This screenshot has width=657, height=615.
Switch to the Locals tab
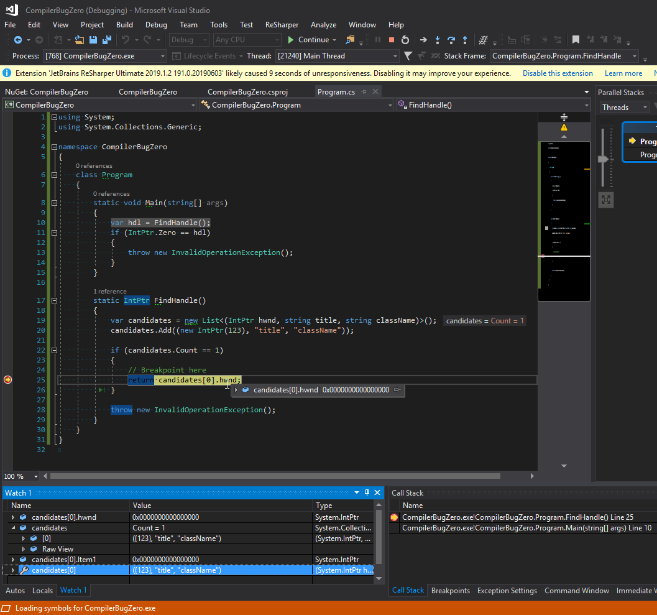click(42, 590)
